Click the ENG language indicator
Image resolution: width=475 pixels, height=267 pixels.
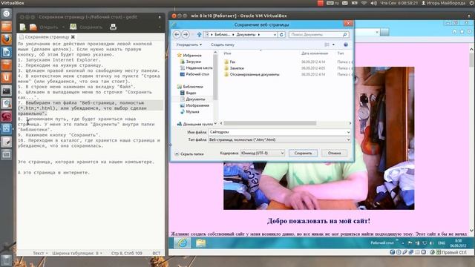442,243
